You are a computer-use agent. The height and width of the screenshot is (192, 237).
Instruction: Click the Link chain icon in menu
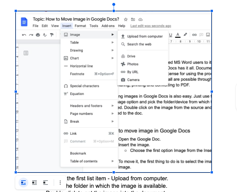pyautogui.click(x=66, y=133)
